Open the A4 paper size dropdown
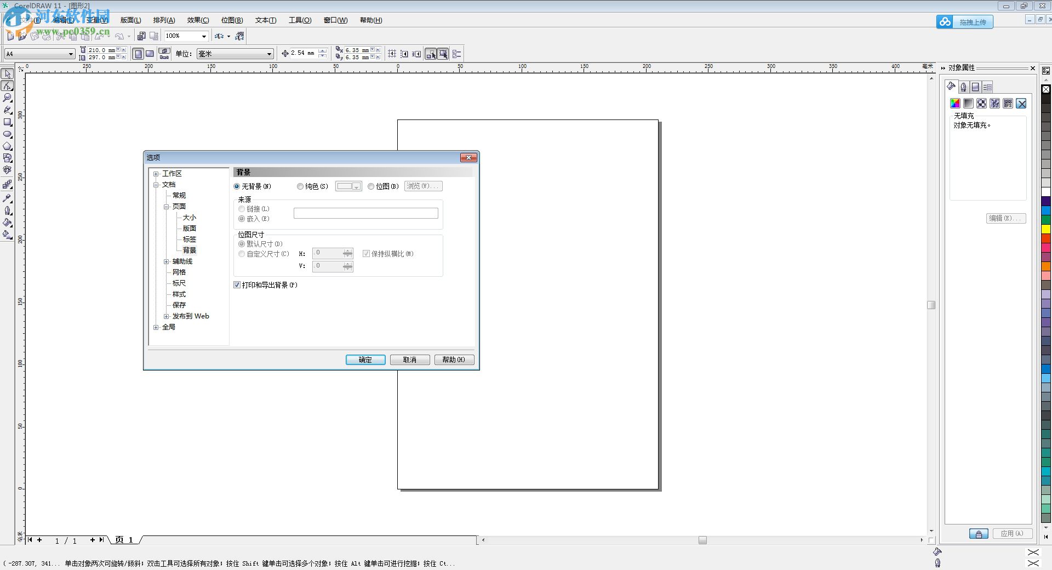The image size is (1052, 570). click(71, 54)
